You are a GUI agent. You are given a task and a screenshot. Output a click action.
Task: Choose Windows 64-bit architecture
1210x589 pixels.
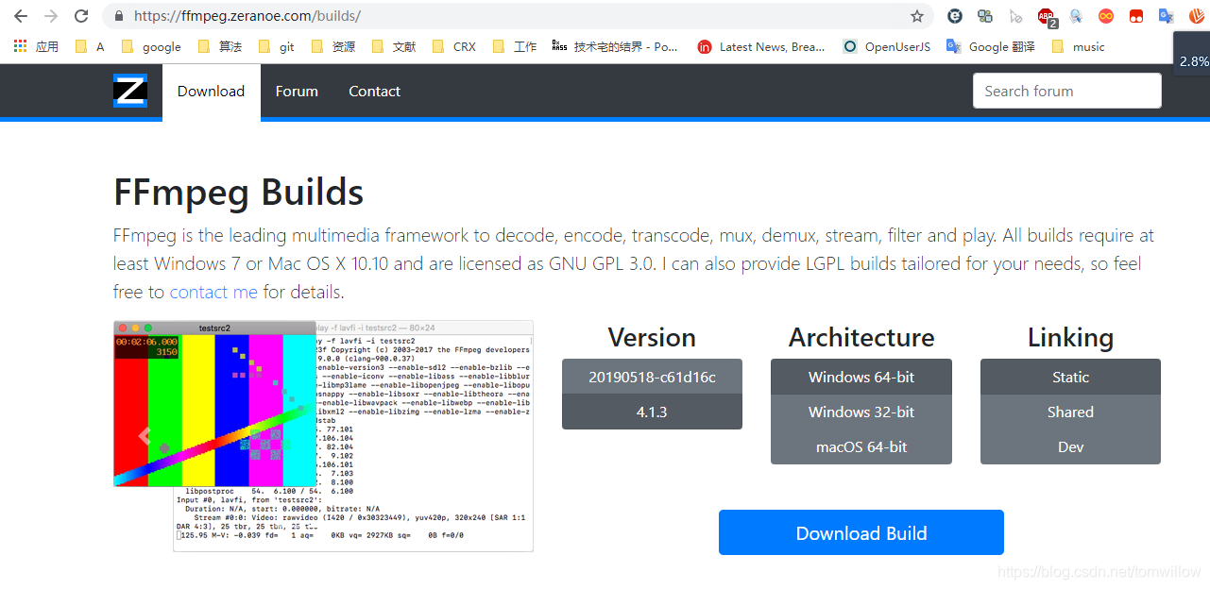861,377
